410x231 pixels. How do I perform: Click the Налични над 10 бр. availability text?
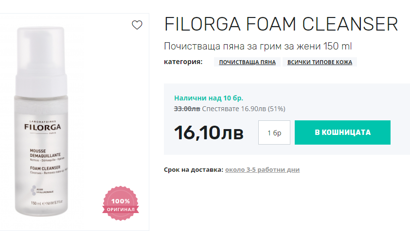(x=209, y=98)
